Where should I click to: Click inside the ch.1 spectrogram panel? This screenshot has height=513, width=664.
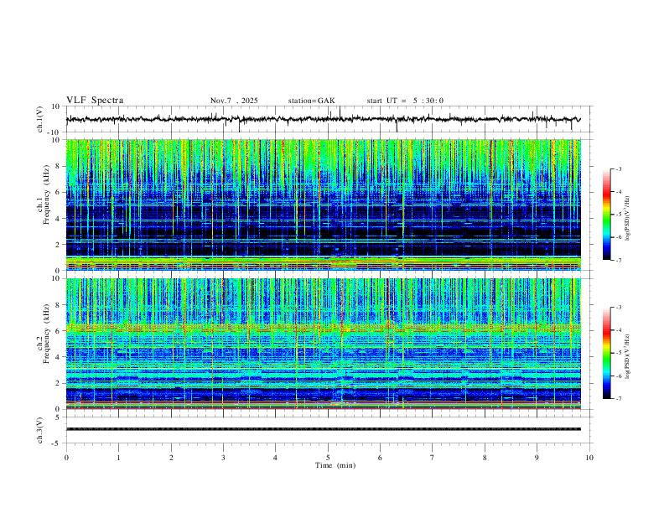click(323, 205)
